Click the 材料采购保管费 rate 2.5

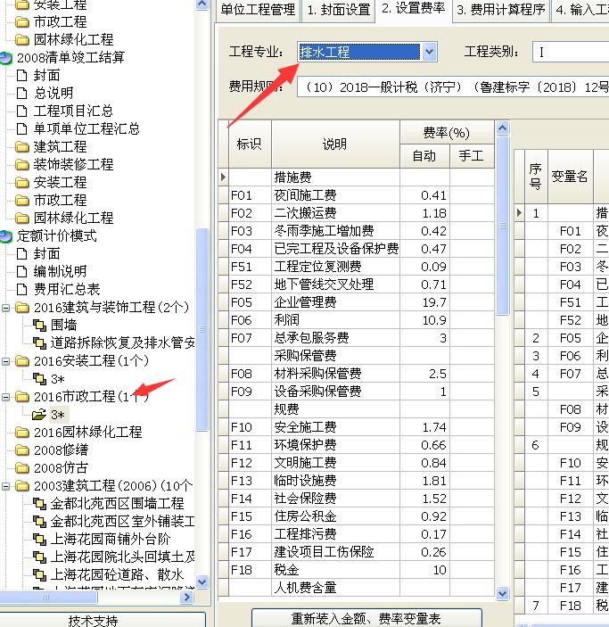424,374
